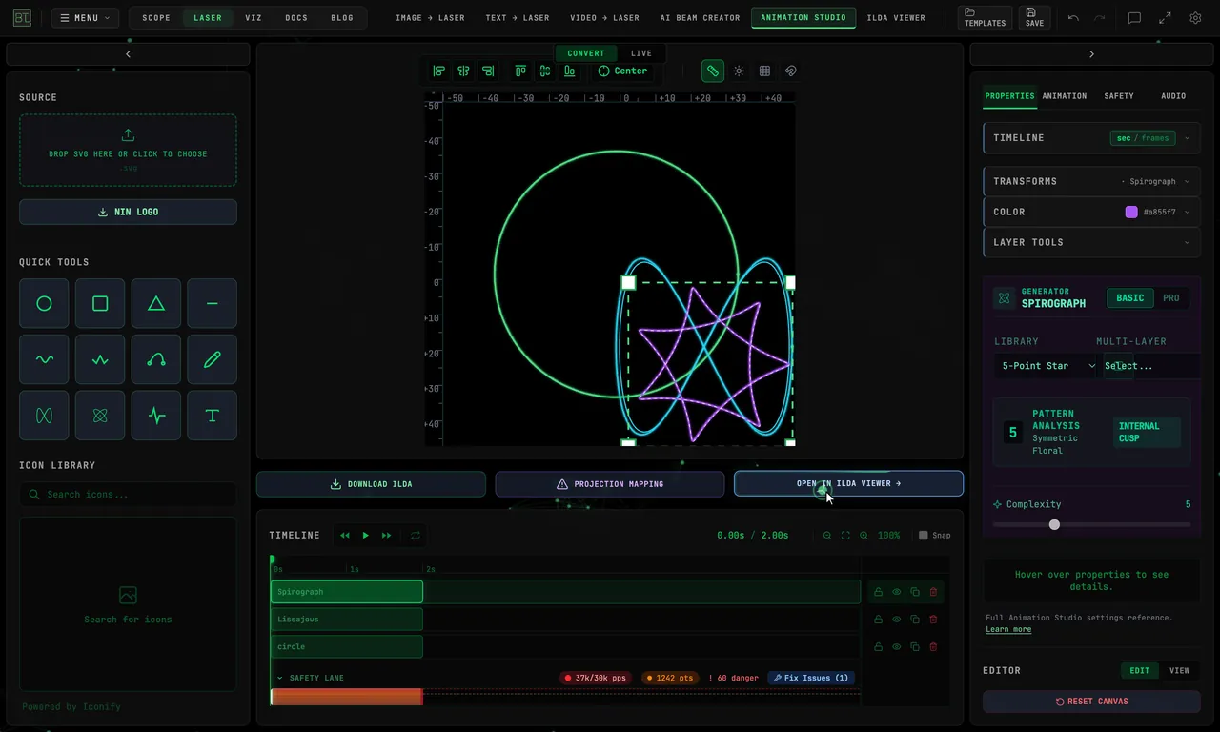Delete the Lissajous layer
Screen dimensions: 1220x732
click(933, 620)
